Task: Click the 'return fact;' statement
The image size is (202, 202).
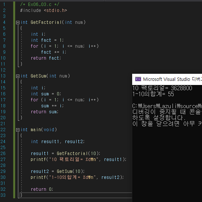Action: point(46,58)
